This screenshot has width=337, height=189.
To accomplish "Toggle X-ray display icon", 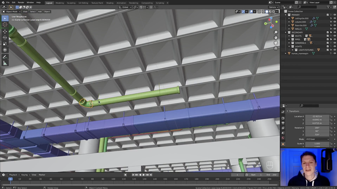I will click(259, 11).
